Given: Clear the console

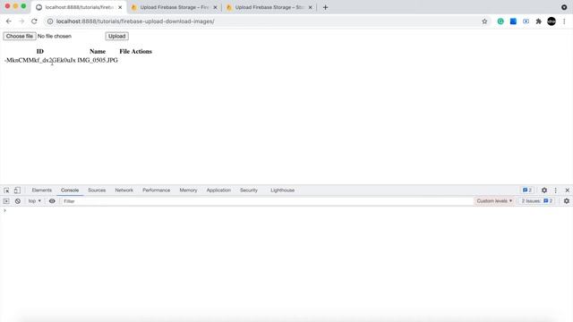Looking at the screenshot, I should (x=18, y=201).
